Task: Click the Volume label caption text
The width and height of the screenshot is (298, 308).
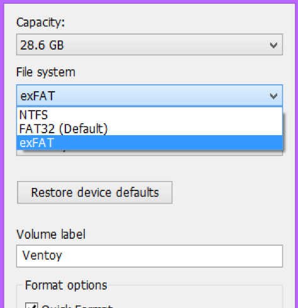Action: [x=51, y=234]
